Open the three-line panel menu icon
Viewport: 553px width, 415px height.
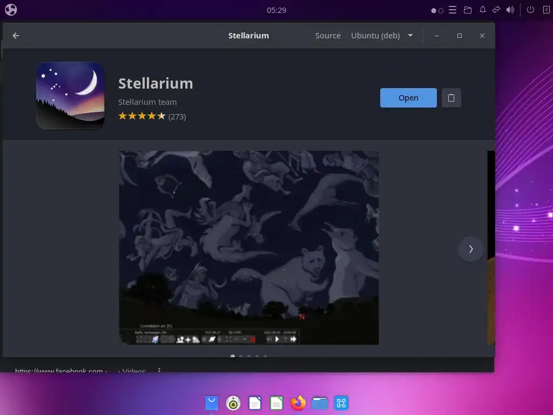(x=453, y=10)
